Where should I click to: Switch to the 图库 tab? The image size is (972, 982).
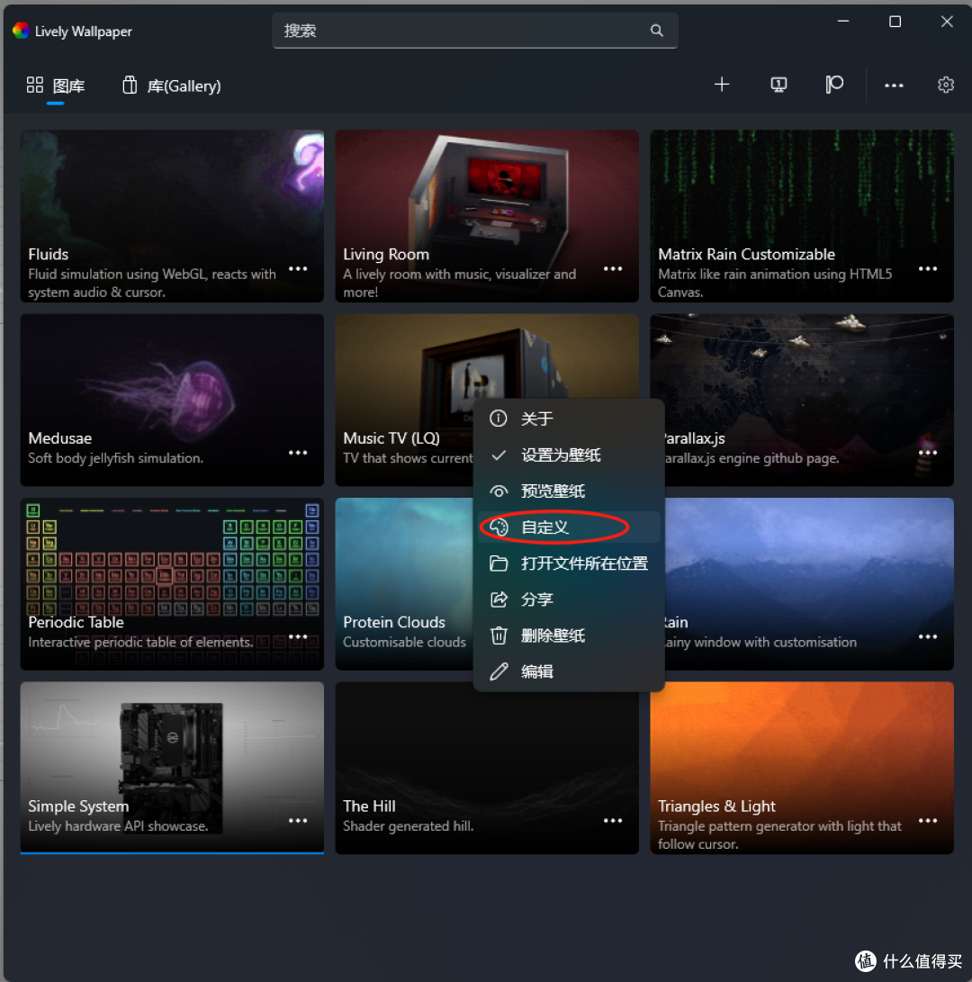(x=55, y=86)
